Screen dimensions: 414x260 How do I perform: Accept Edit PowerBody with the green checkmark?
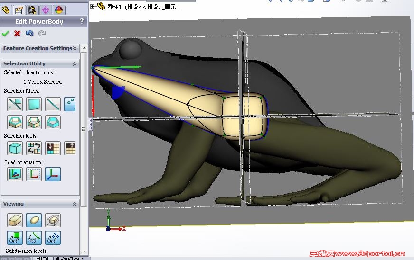(x=5, y=34)
